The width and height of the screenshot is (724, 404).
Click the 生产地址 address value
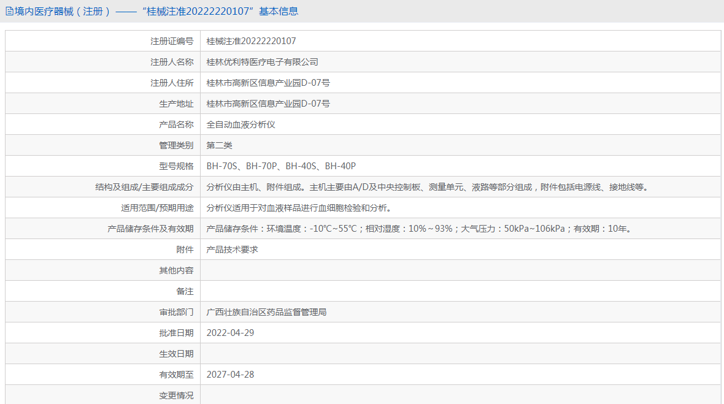point(268,104)
